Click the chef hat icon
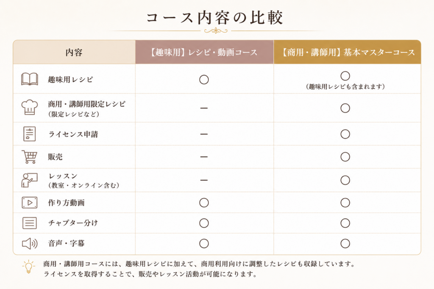The height and width of the screenshot is (289, 434). click(30, 107)
